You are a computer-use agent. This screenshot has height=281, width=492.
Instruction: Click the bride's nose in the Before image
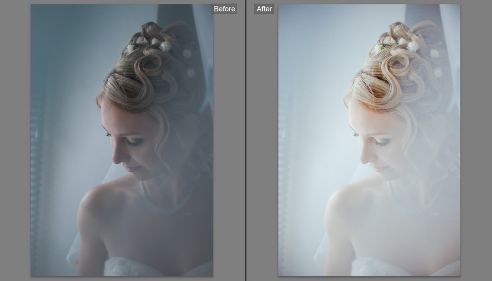pyautogui.click(x=117, y=157)
